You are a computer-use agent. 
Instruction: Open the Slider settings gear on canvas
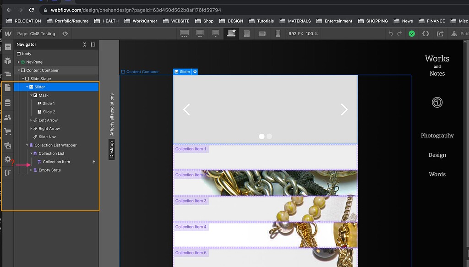pos(195,71)
